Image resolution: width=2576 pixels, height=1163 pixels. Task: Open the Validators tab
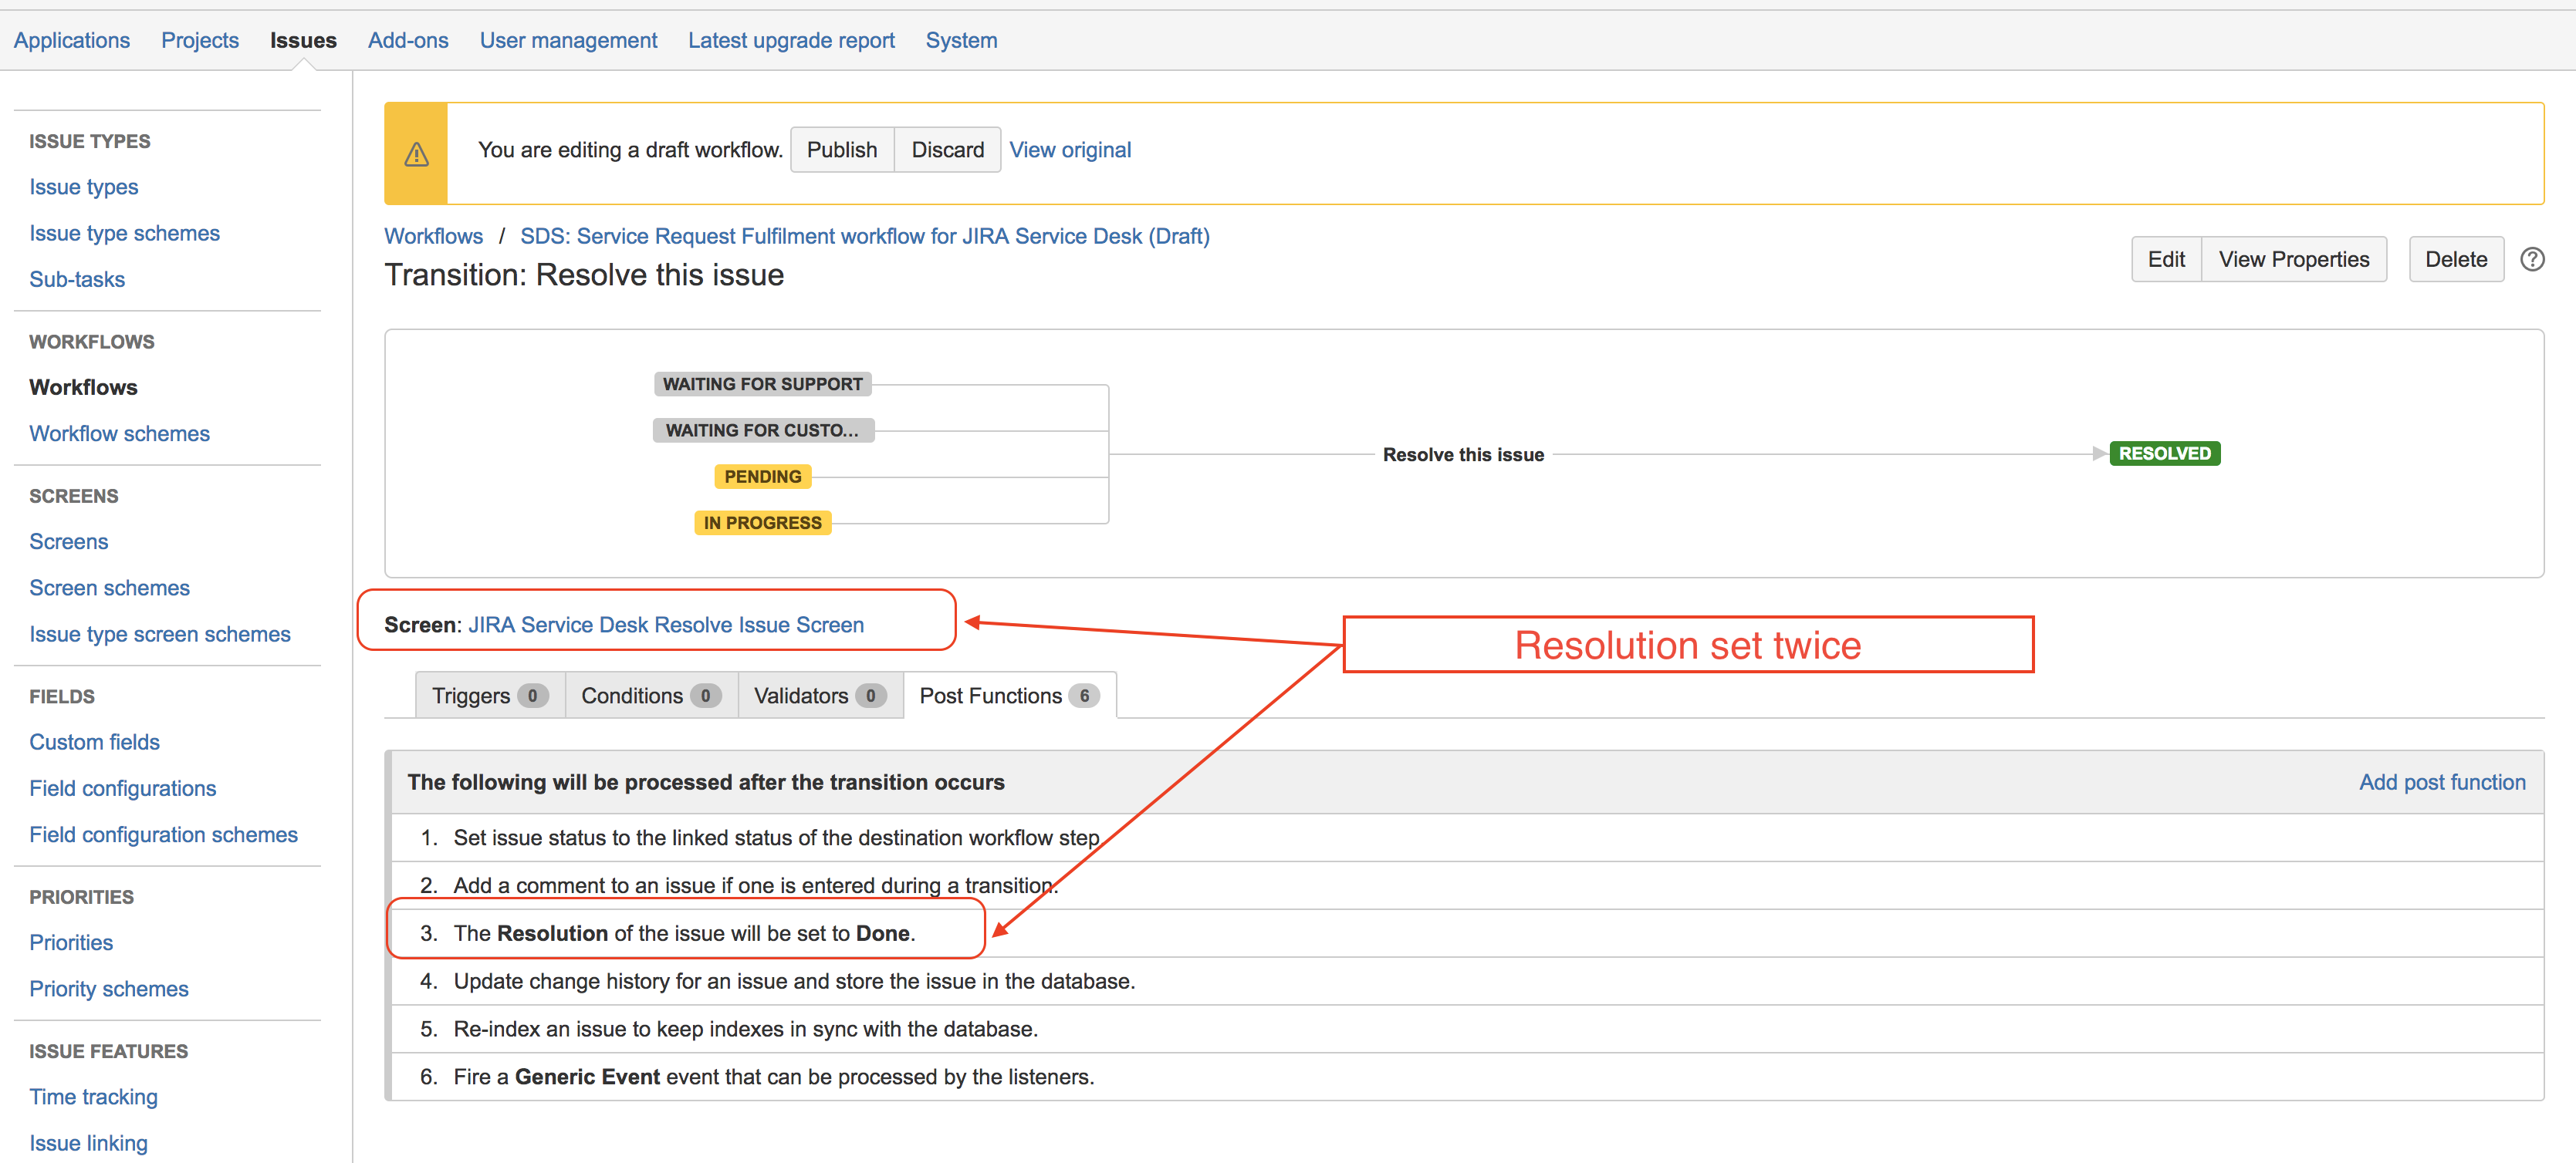pyautogui.click(x=819, y=696)
